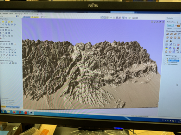The image size is (181, 135).
Task: Open the Profile toolpath operation
Action: [x=168, y=34]
